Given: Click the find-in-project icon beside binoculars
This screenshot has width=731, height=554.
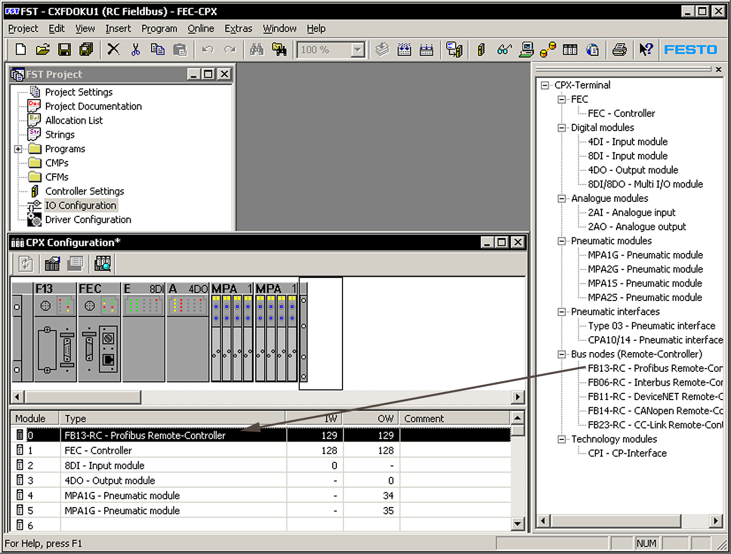Looking at the screenshot, I should pos(279,50).
